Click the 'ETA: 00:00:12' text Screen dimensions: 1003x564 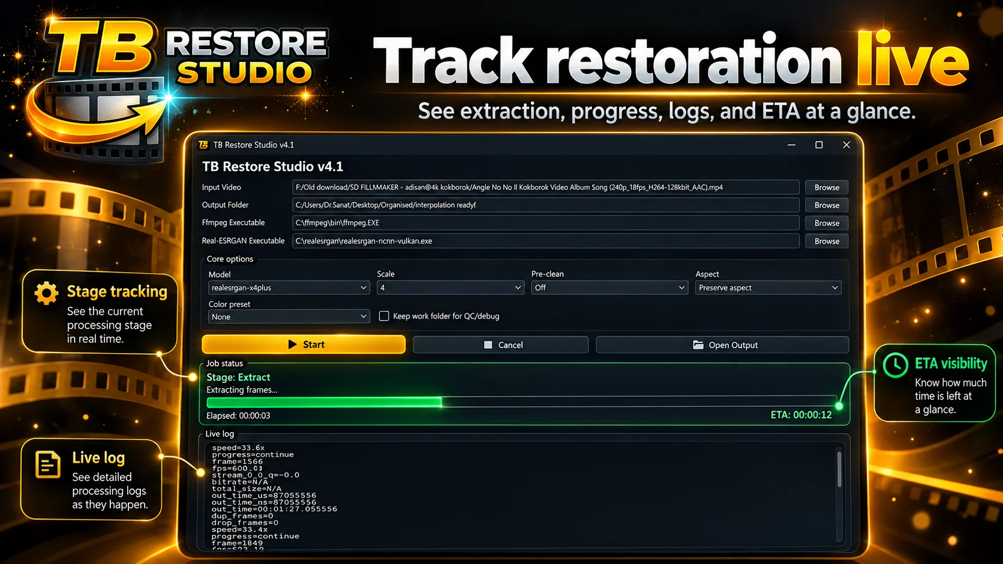(x=801, y=415)
